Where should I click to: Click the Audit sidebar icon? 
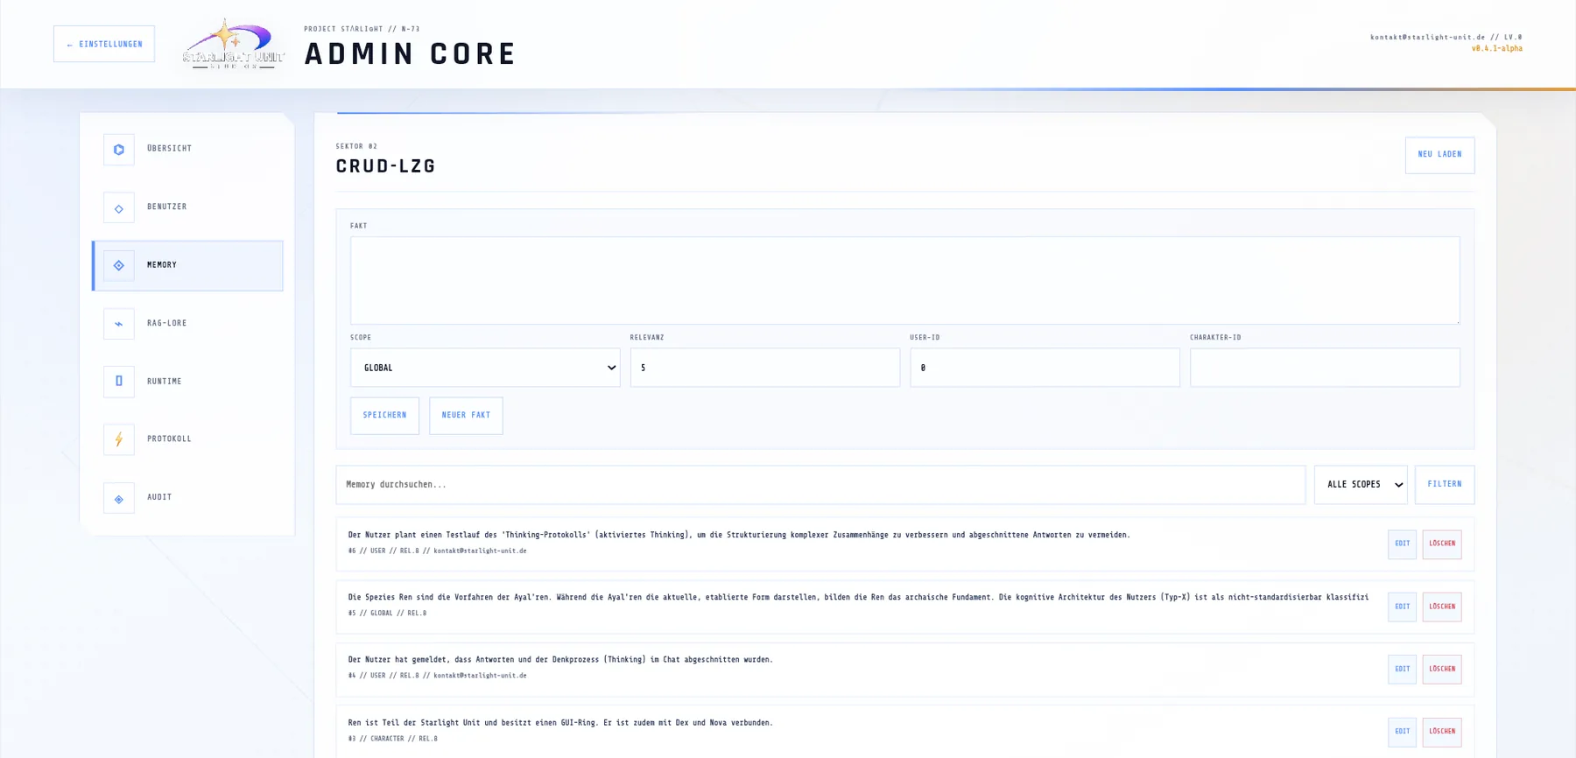pyautogui.click(x=119, y=498)
